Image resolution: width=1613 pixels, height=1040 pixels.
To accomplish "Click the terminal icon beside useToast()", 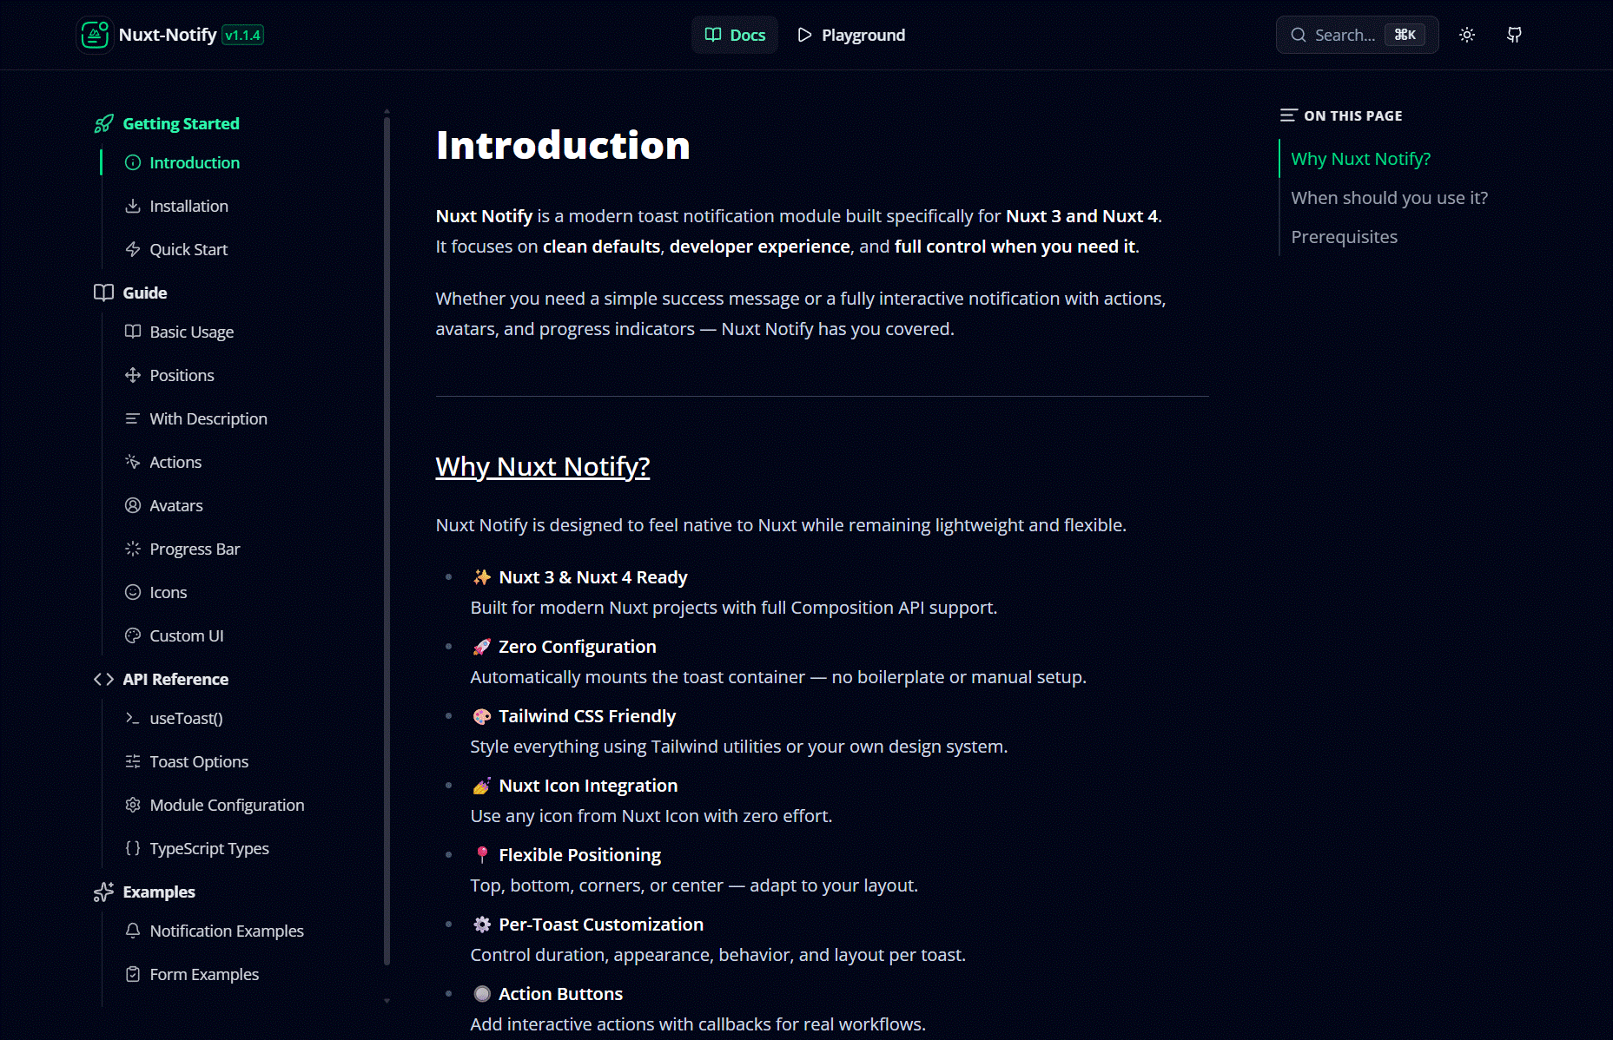I will [133, 718].
